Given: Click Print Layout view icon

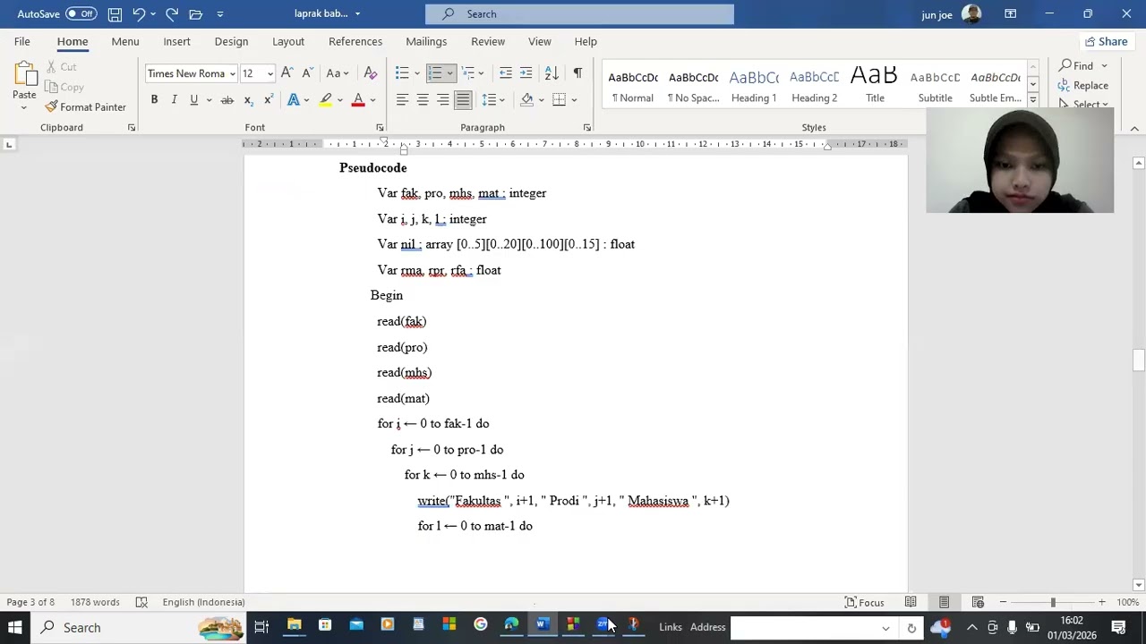Looking at the screenshot, I should coord(944,602).
